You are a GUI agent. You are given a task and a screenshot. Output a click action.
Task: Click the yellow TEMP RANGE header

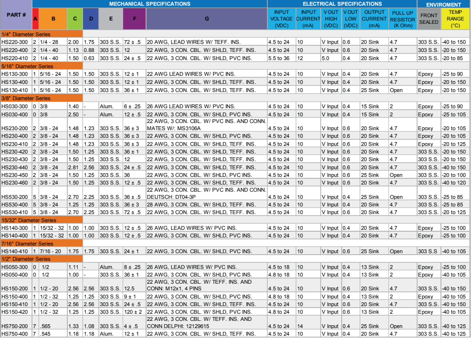coord(455,19)
